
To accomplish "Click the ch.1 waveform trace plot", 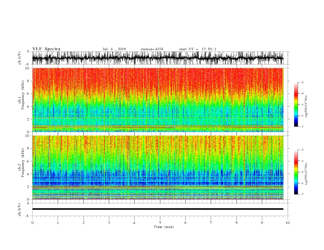I will pyautogui.click(x=157, y=58).
